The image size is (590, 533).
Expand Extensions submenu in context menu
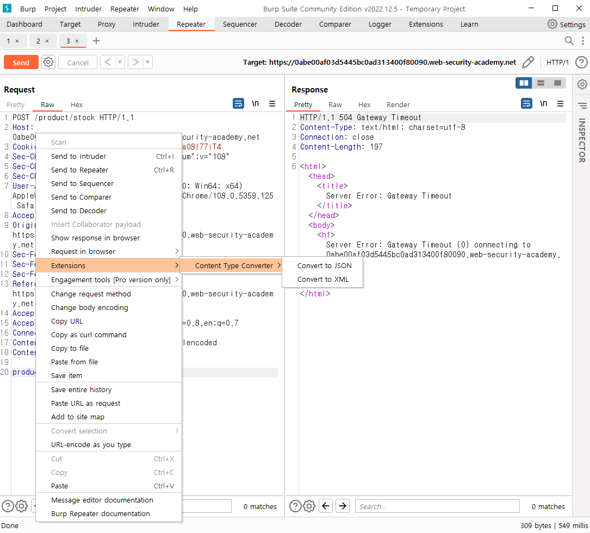coord(109,265)
